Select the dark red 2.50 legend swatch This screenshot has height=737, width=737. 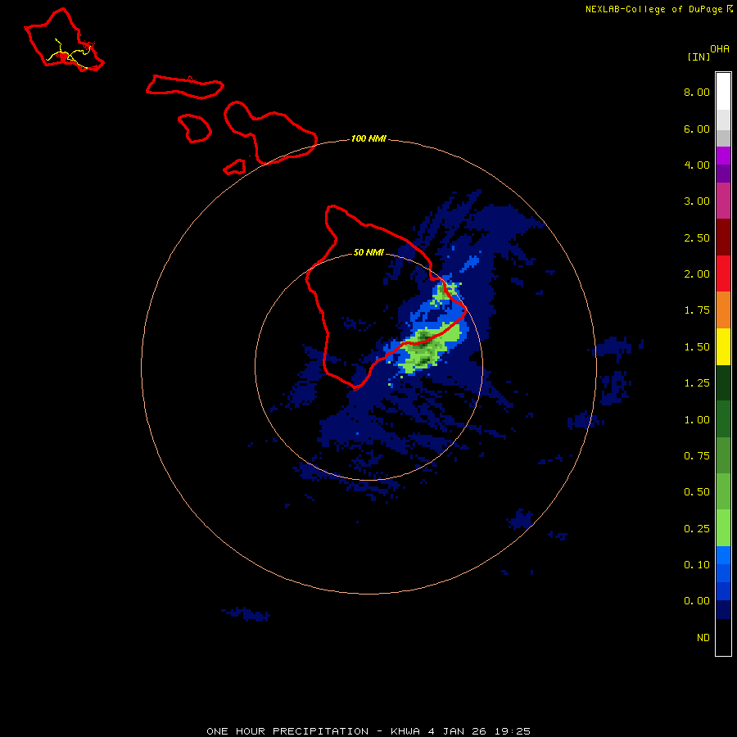pyautogui.click(x=723, y=237)
